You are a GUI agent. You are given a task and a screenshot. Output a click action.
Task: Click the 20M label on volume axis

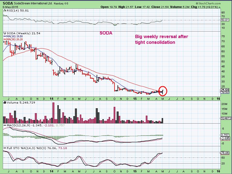pos(224,104)
